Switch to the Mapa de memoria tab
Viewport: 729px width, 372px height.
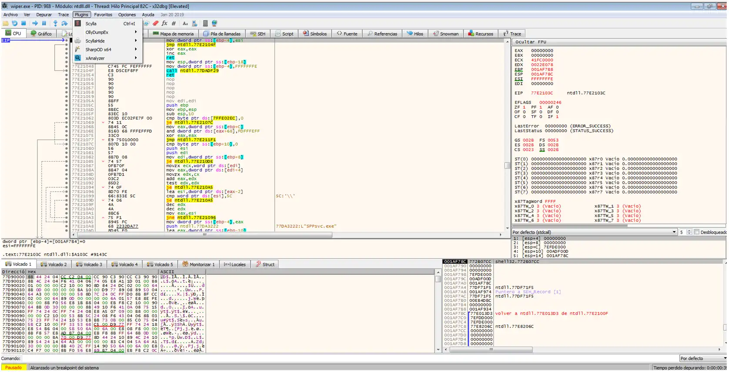point(173,33)
